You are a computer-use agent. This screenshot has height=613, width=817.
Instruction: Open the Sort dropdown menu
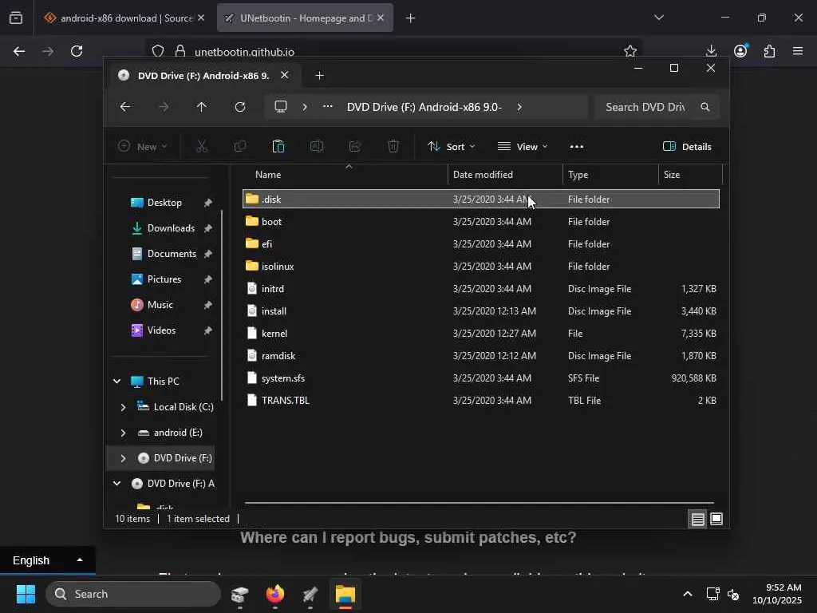452,147
